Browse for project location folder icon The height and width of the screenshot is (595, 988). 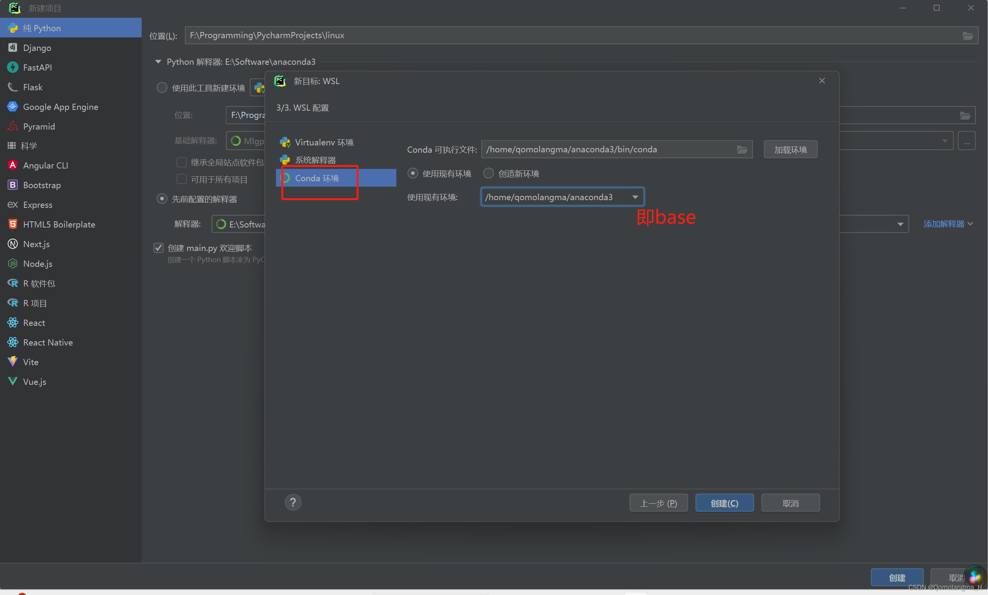point(968,35)
